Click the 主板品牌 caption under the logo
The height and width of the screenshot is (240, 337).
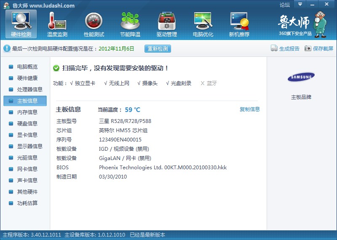(301, 97)
